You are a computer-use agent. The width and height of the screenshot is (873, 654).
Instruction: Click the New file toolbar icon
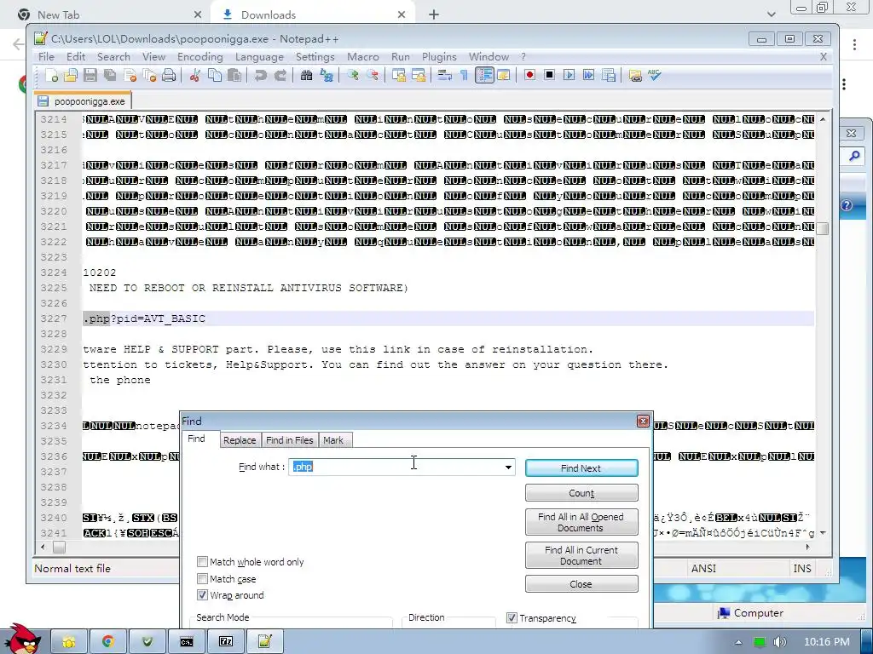point(52,75)
